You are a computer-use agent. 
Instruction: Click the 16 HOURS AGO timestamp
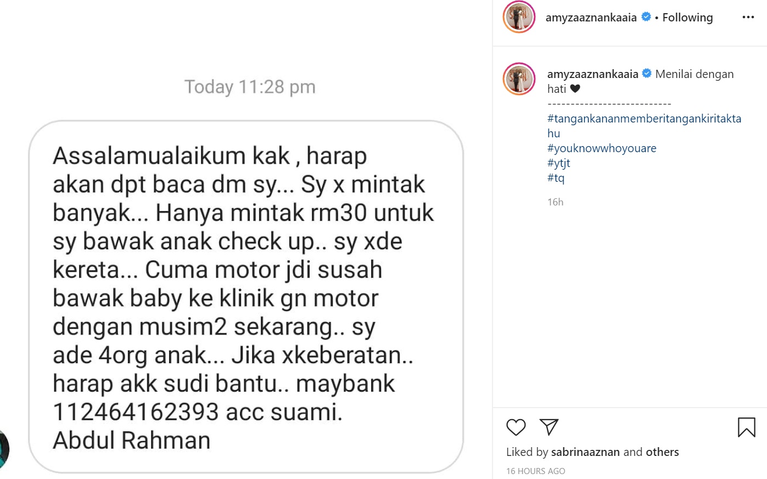point(535,471)
